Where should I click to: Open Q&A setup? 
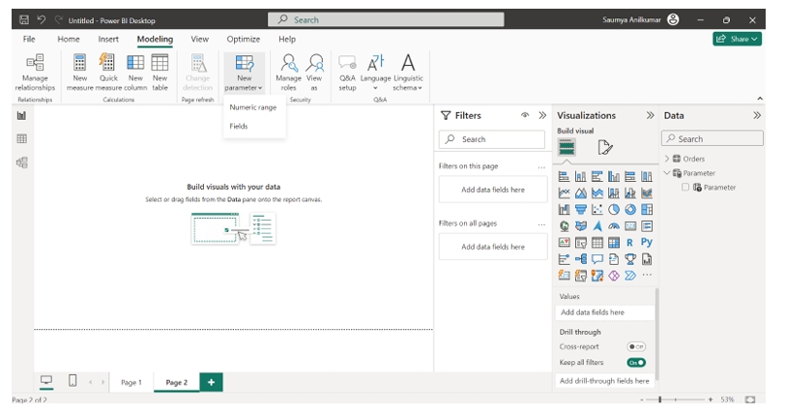click(347, 73)
